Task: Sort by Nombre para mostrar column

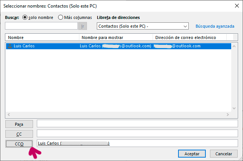Action: click(x=116, y=38)
